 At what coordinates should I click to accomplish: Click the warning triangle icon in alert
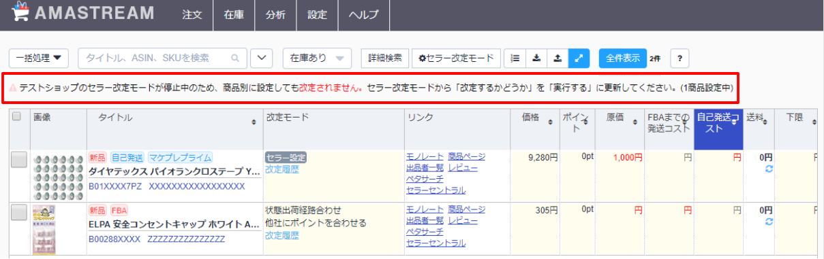pyautogui.click(x=13, y=88)
